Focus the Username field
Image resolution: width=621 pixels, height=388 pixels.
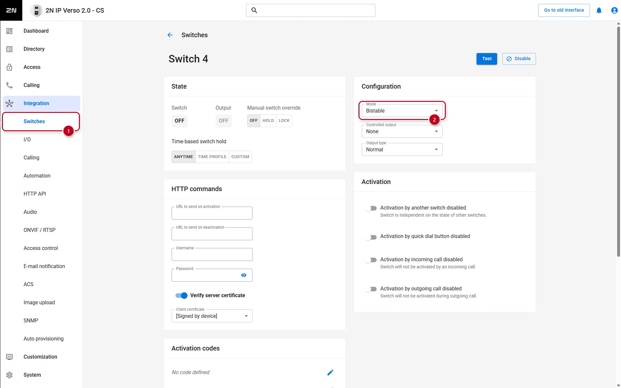(212, 254)
